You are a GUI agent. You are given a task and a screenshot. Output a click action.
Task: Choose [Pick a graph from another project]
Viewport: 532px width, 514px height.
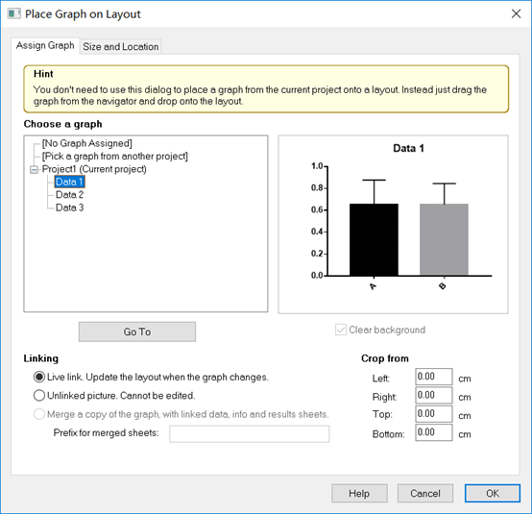(x=114, y=157)
